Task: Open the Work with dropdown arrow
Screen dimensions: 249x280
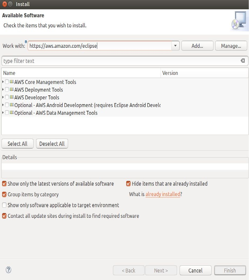Action: [x=175, y=46]
